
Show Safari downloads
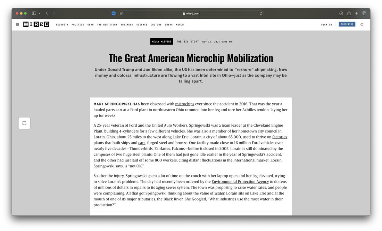coord(341,14)
